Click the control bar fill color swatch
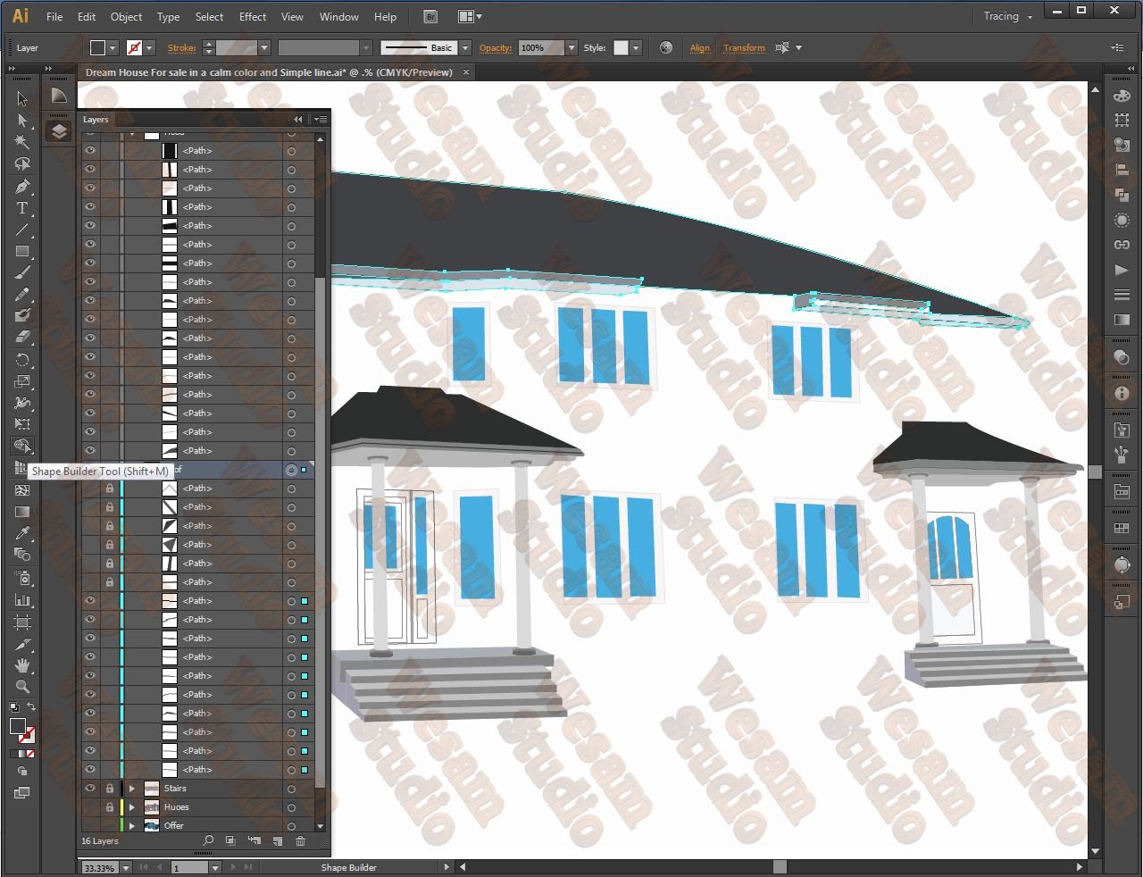This screenshot has height=877, width=1143. coord(98,48)
